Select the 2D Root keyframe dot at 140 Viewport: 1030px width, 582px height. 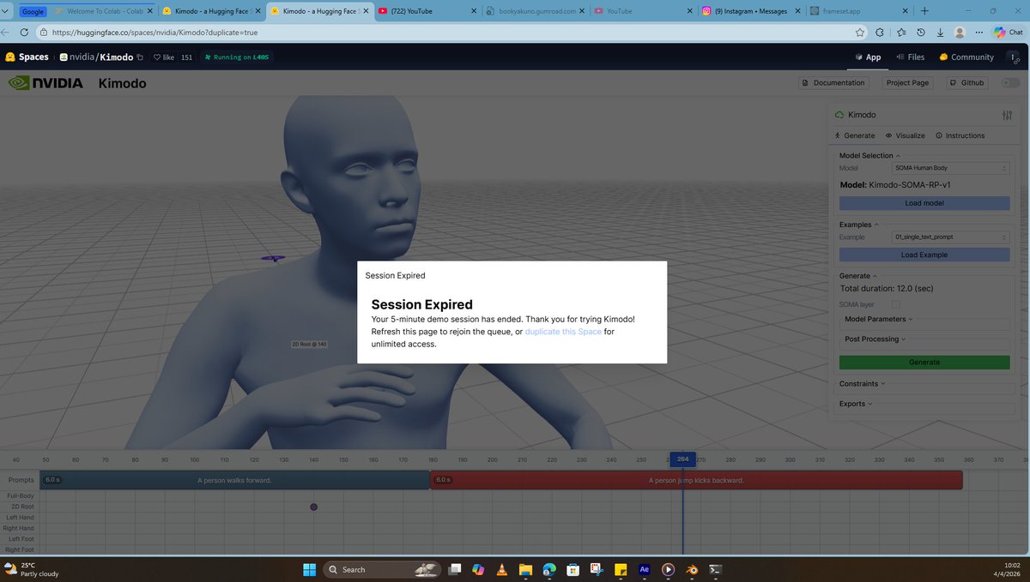tap(313, 507)
